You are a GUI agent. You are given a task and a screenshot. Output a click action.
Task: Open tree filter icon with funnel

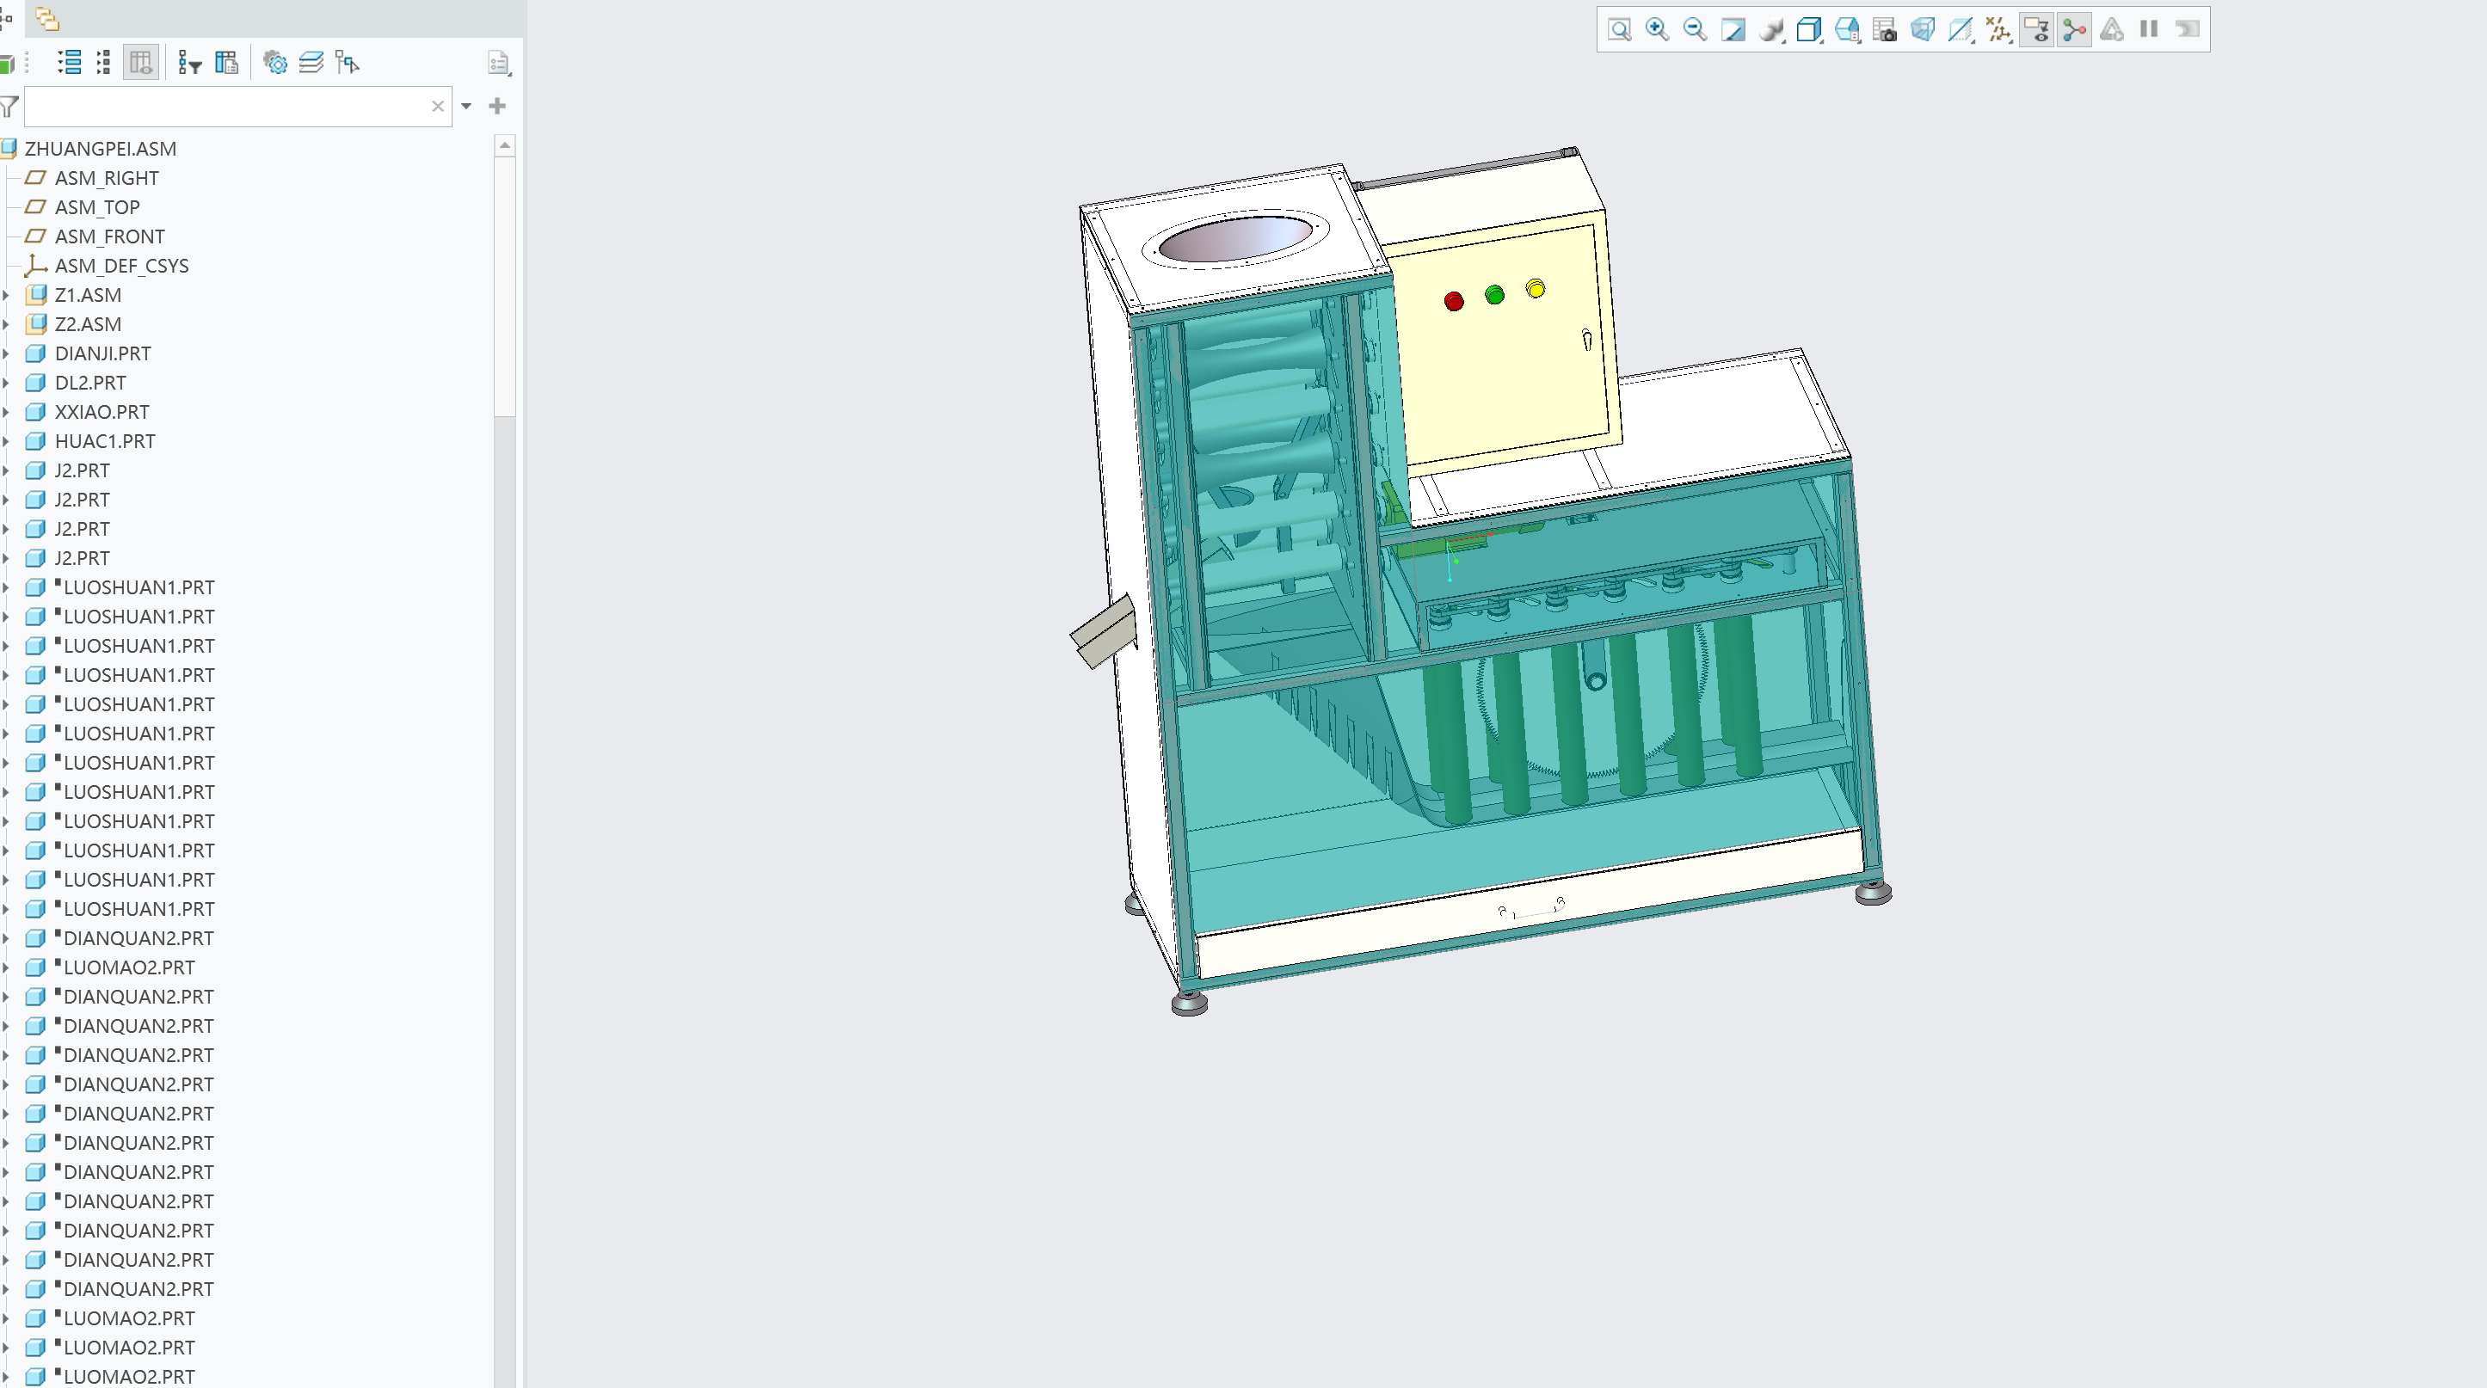coord(189,64)
